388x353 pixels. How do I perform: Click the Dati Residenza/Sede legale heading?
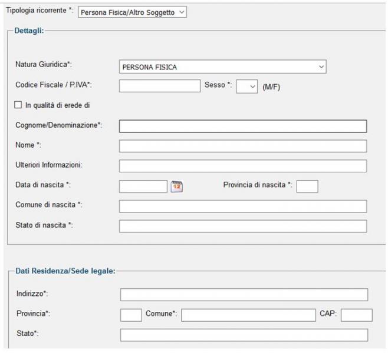click(65, 271)
